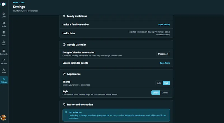
Task: Choose the Classic style option
Action: click(x=156, y=93)
